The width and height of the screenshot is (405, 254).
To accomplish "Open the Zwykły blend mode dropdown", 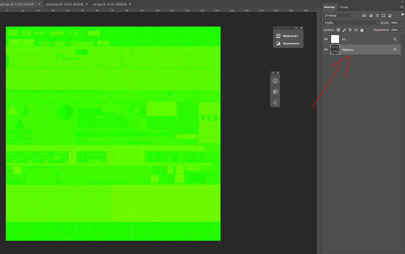I will click(x=351, y=23).
